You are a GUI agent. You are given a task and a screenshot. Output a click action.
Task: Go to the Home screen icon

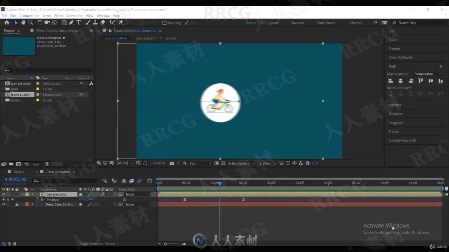click(x=7, y=22)
